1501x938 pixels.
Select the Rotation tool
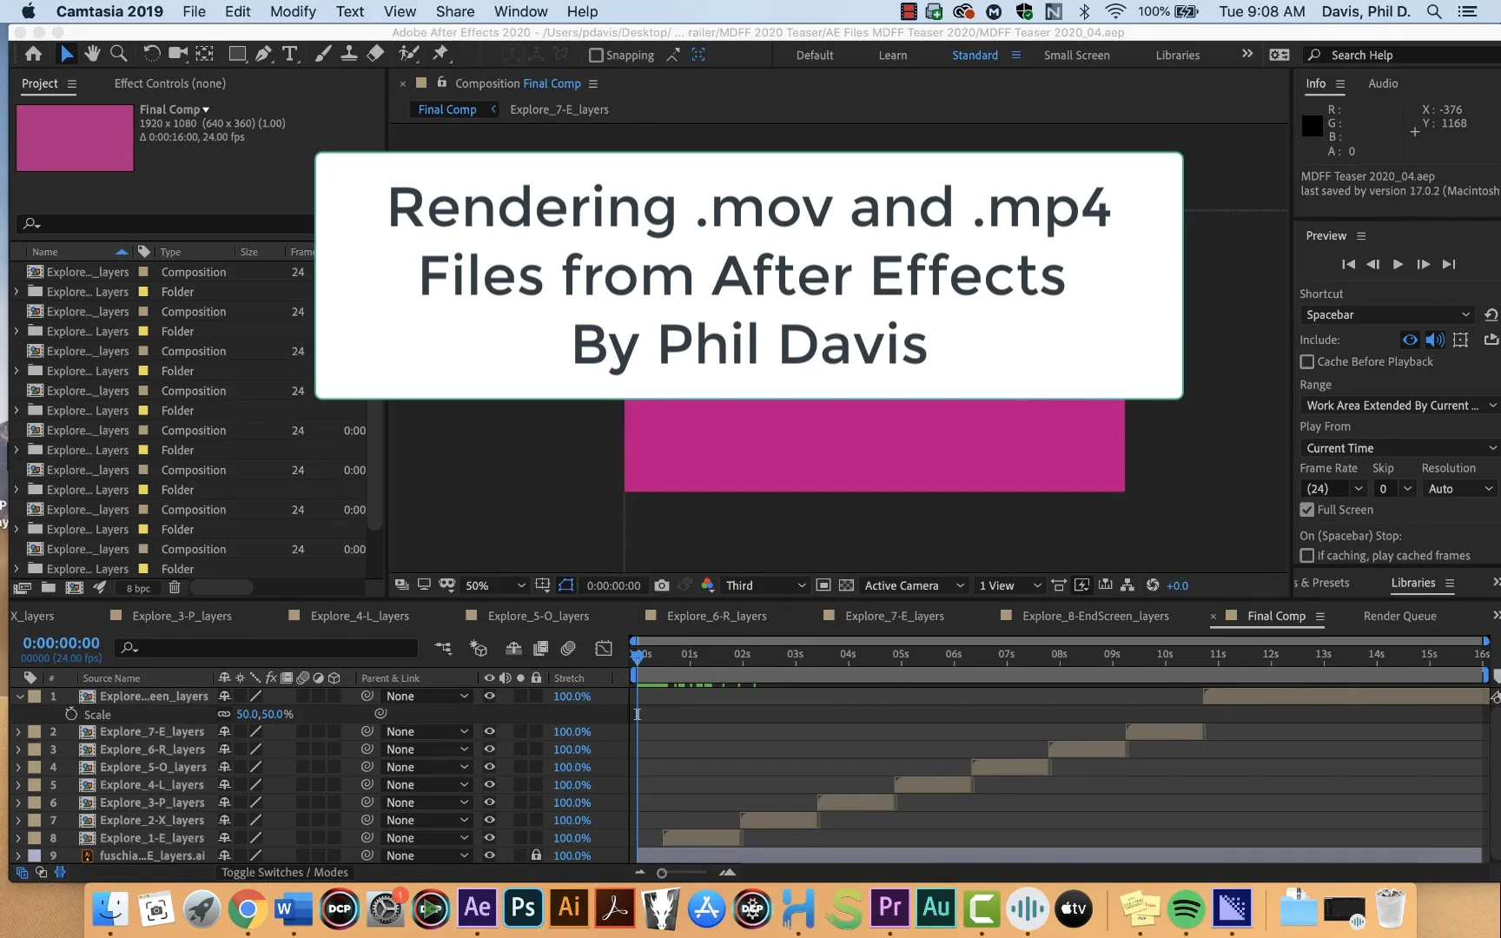tap(151, 54)
